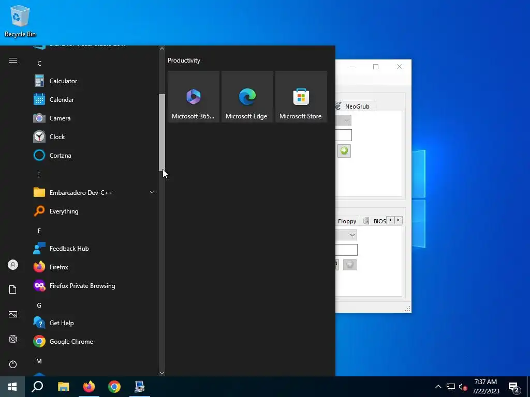Screen dimensions: 530x397
Task: Select the BIOS tab
Action: (375, 221)
